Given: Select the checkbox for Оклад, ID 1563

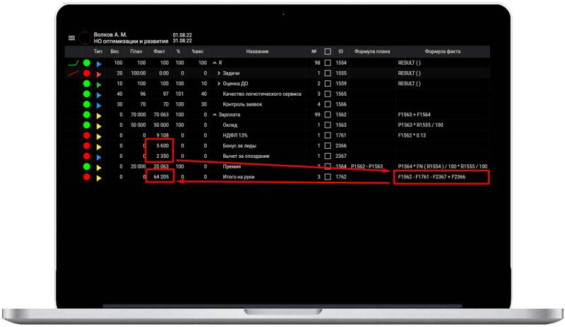Looking at the screenshot, I should (x=328, y=125).
